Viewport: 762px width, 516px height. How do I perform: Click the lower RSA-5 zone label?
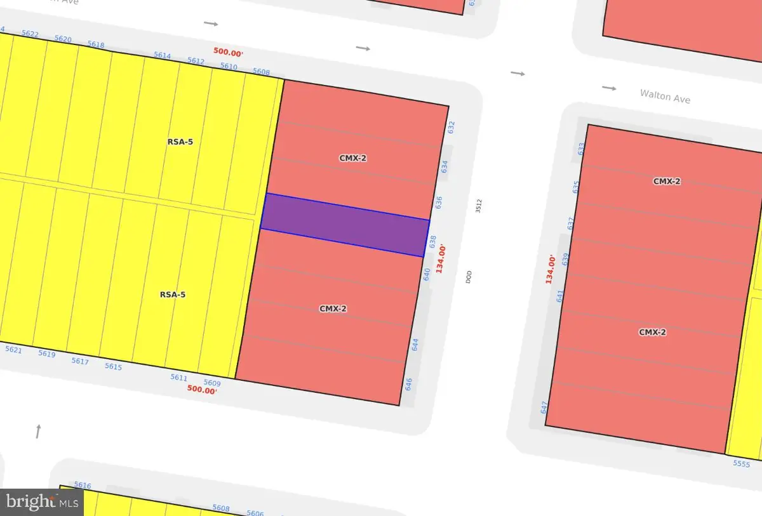point(173,294)
